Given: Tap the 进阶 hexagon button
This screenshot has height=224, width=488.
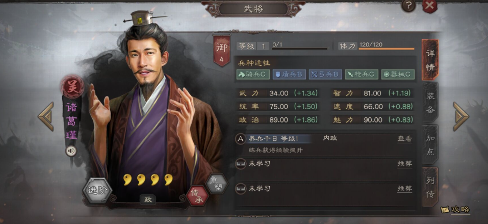Looking at the screenshot, I should tap(97, 190).
